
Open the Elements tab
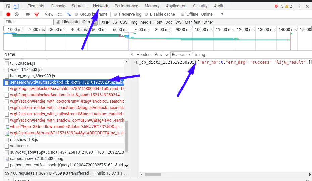(36, 6)
